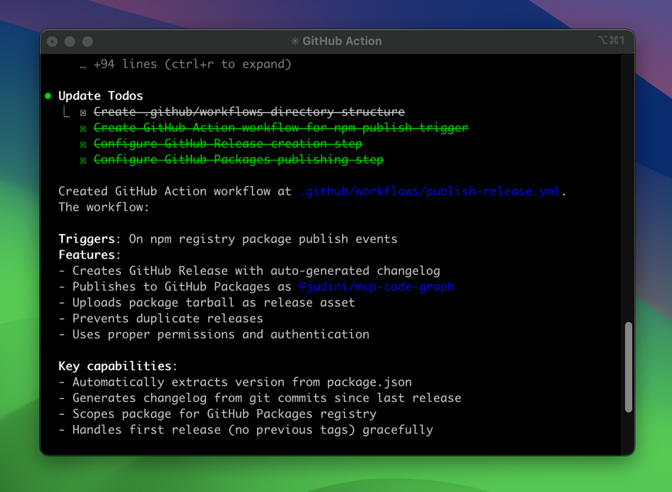Toggle checkbox for Configure GitHub Release creation step
This screenshot has width=672, height=492.
tap(83, 144)
